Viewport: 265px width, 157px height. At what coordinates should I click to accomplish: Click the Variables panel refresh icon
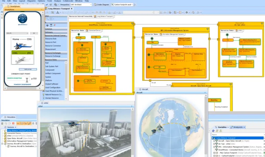pyautogui.click(x=213, y=131)
